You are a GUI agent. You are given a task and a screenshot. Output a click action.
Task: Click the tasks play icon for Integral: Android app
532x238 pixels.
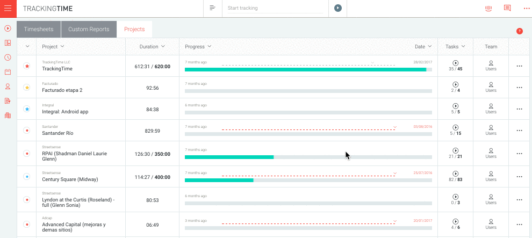(456, 106)
